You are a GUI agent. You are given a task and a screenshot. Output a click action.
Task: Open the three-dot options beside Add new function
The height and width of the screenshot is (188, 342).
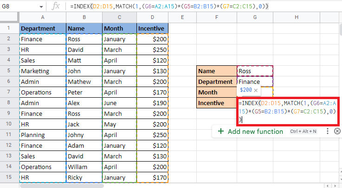tap(328, 131)
